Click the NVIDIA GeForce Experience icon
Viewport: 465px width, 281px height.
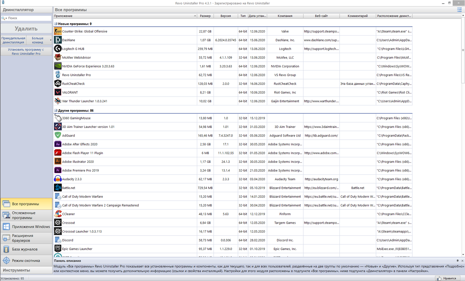point(58,66)
